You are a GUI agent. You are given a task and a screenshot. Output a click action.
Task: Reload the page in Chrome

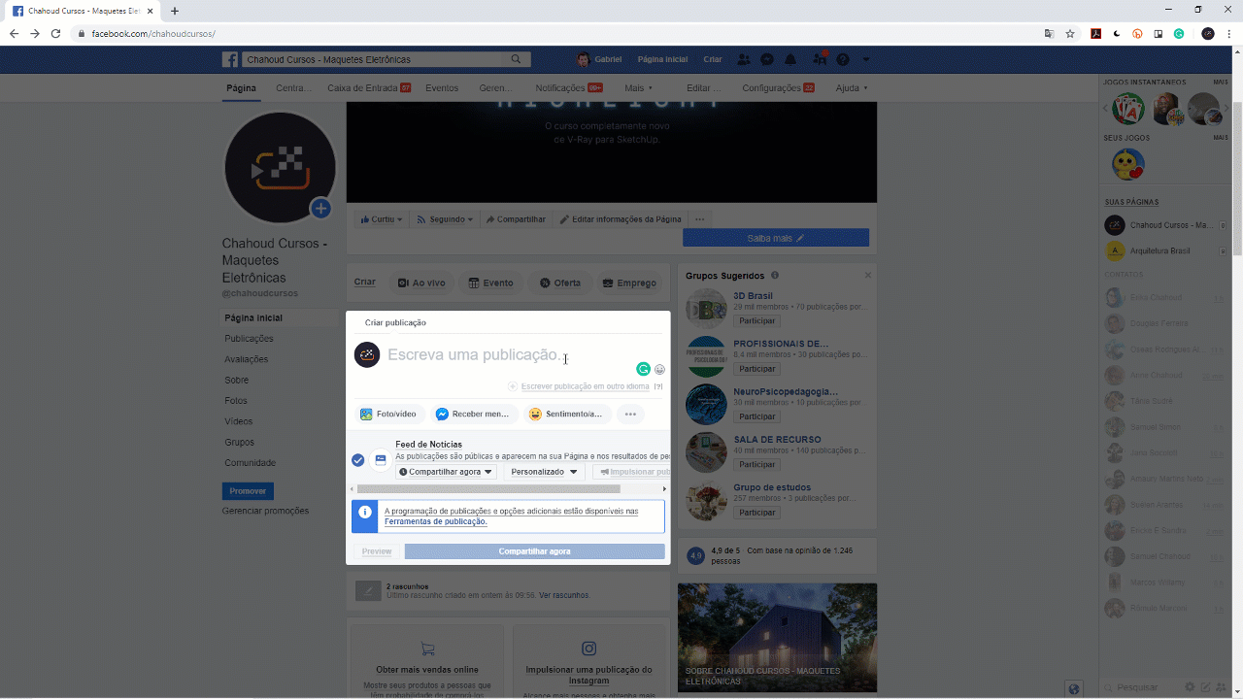pos(55,33)
